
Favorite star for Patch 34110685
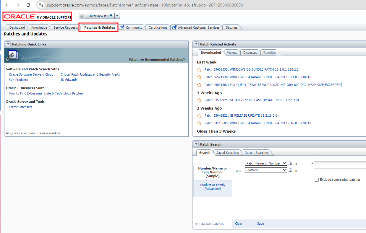click(x=199, y=123)
